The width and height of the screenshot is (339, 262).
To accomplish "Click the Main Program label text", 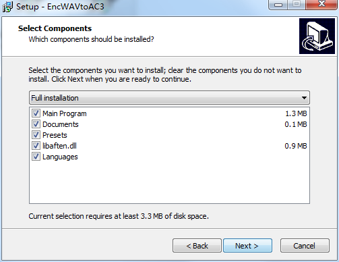I will 65,113.
